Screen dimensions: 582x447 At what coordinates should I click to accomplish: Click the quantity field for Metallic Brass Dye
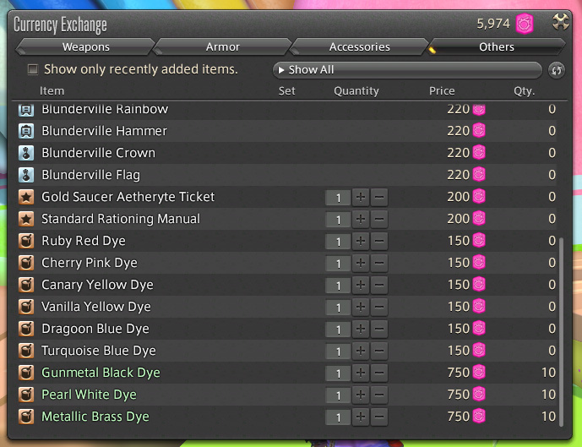point(338,417)
